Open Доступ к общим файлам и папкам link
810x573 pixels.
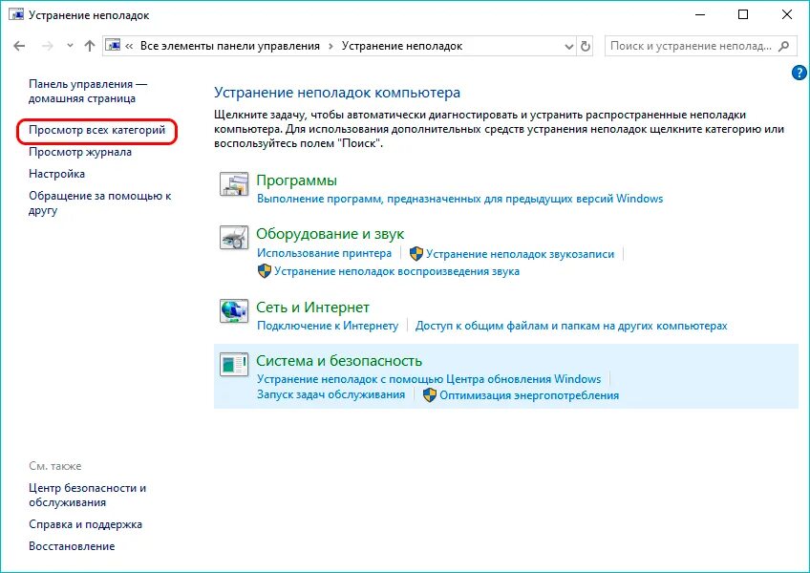(x=571, y=326)
